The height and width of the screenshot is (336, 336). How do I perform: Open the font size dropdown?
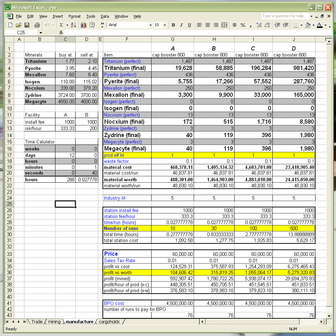(x=165, y=25)
